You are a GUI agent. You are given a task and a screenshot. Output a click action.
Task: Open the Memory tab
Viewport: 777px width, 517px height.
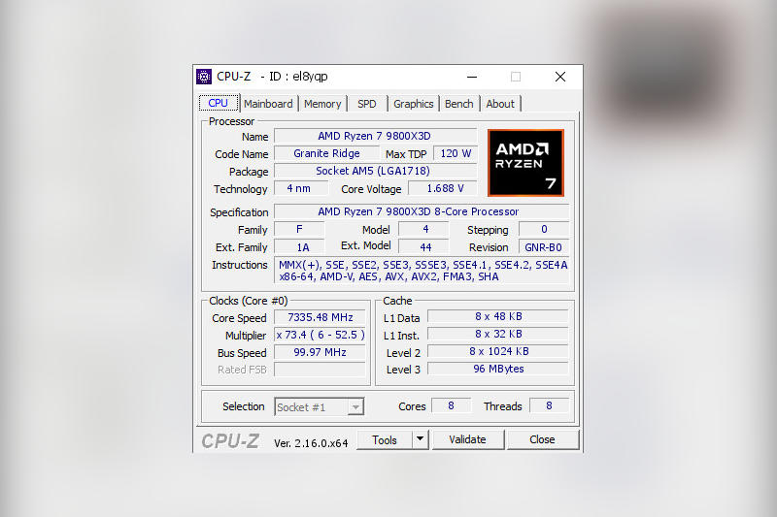coord(322,104)
